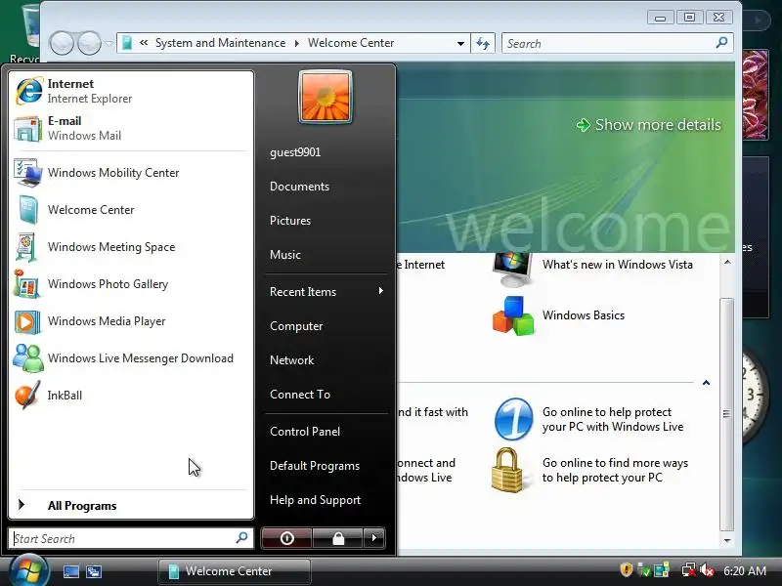Expand shutdown options arrow
Viewport: 782px width, 586px height.
click(374, 538)
